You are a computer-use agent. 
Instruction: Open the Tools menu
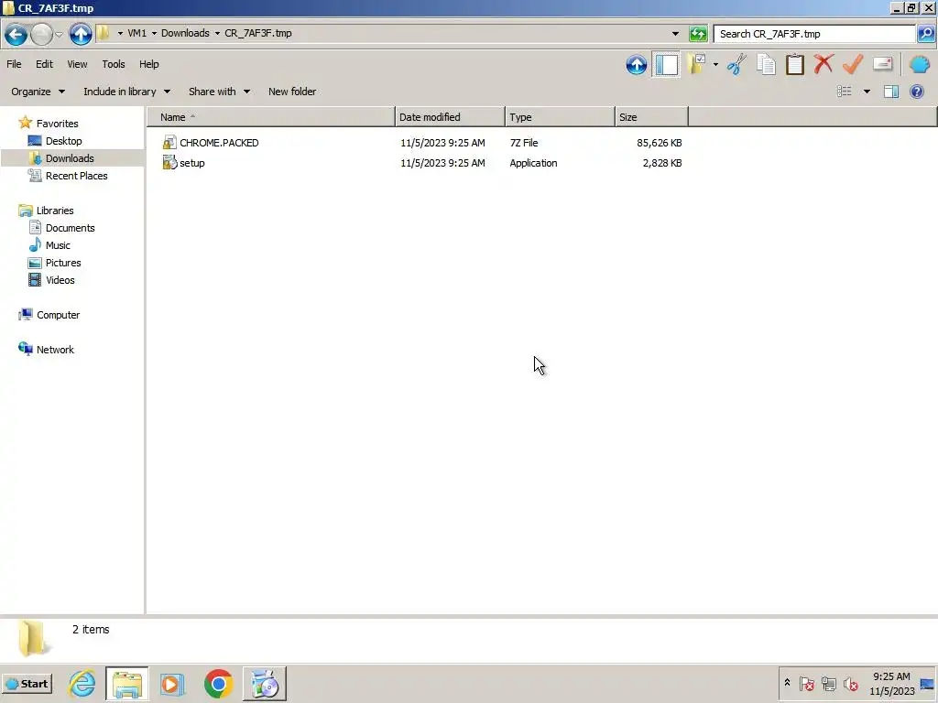click(x=113, y=64)
